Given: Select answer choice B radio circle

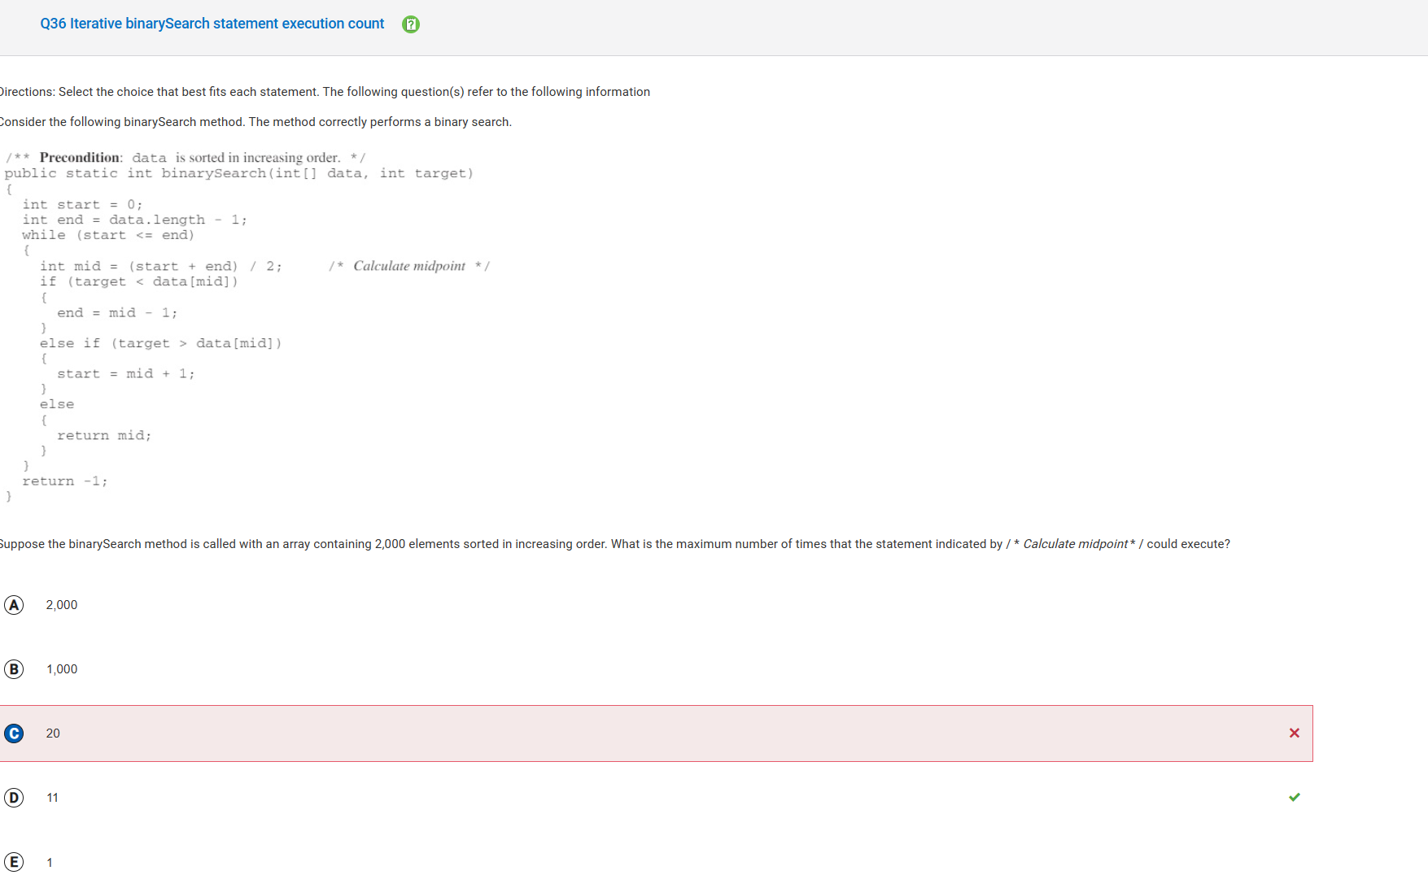Looking at the screenshot, I should 14,669.
